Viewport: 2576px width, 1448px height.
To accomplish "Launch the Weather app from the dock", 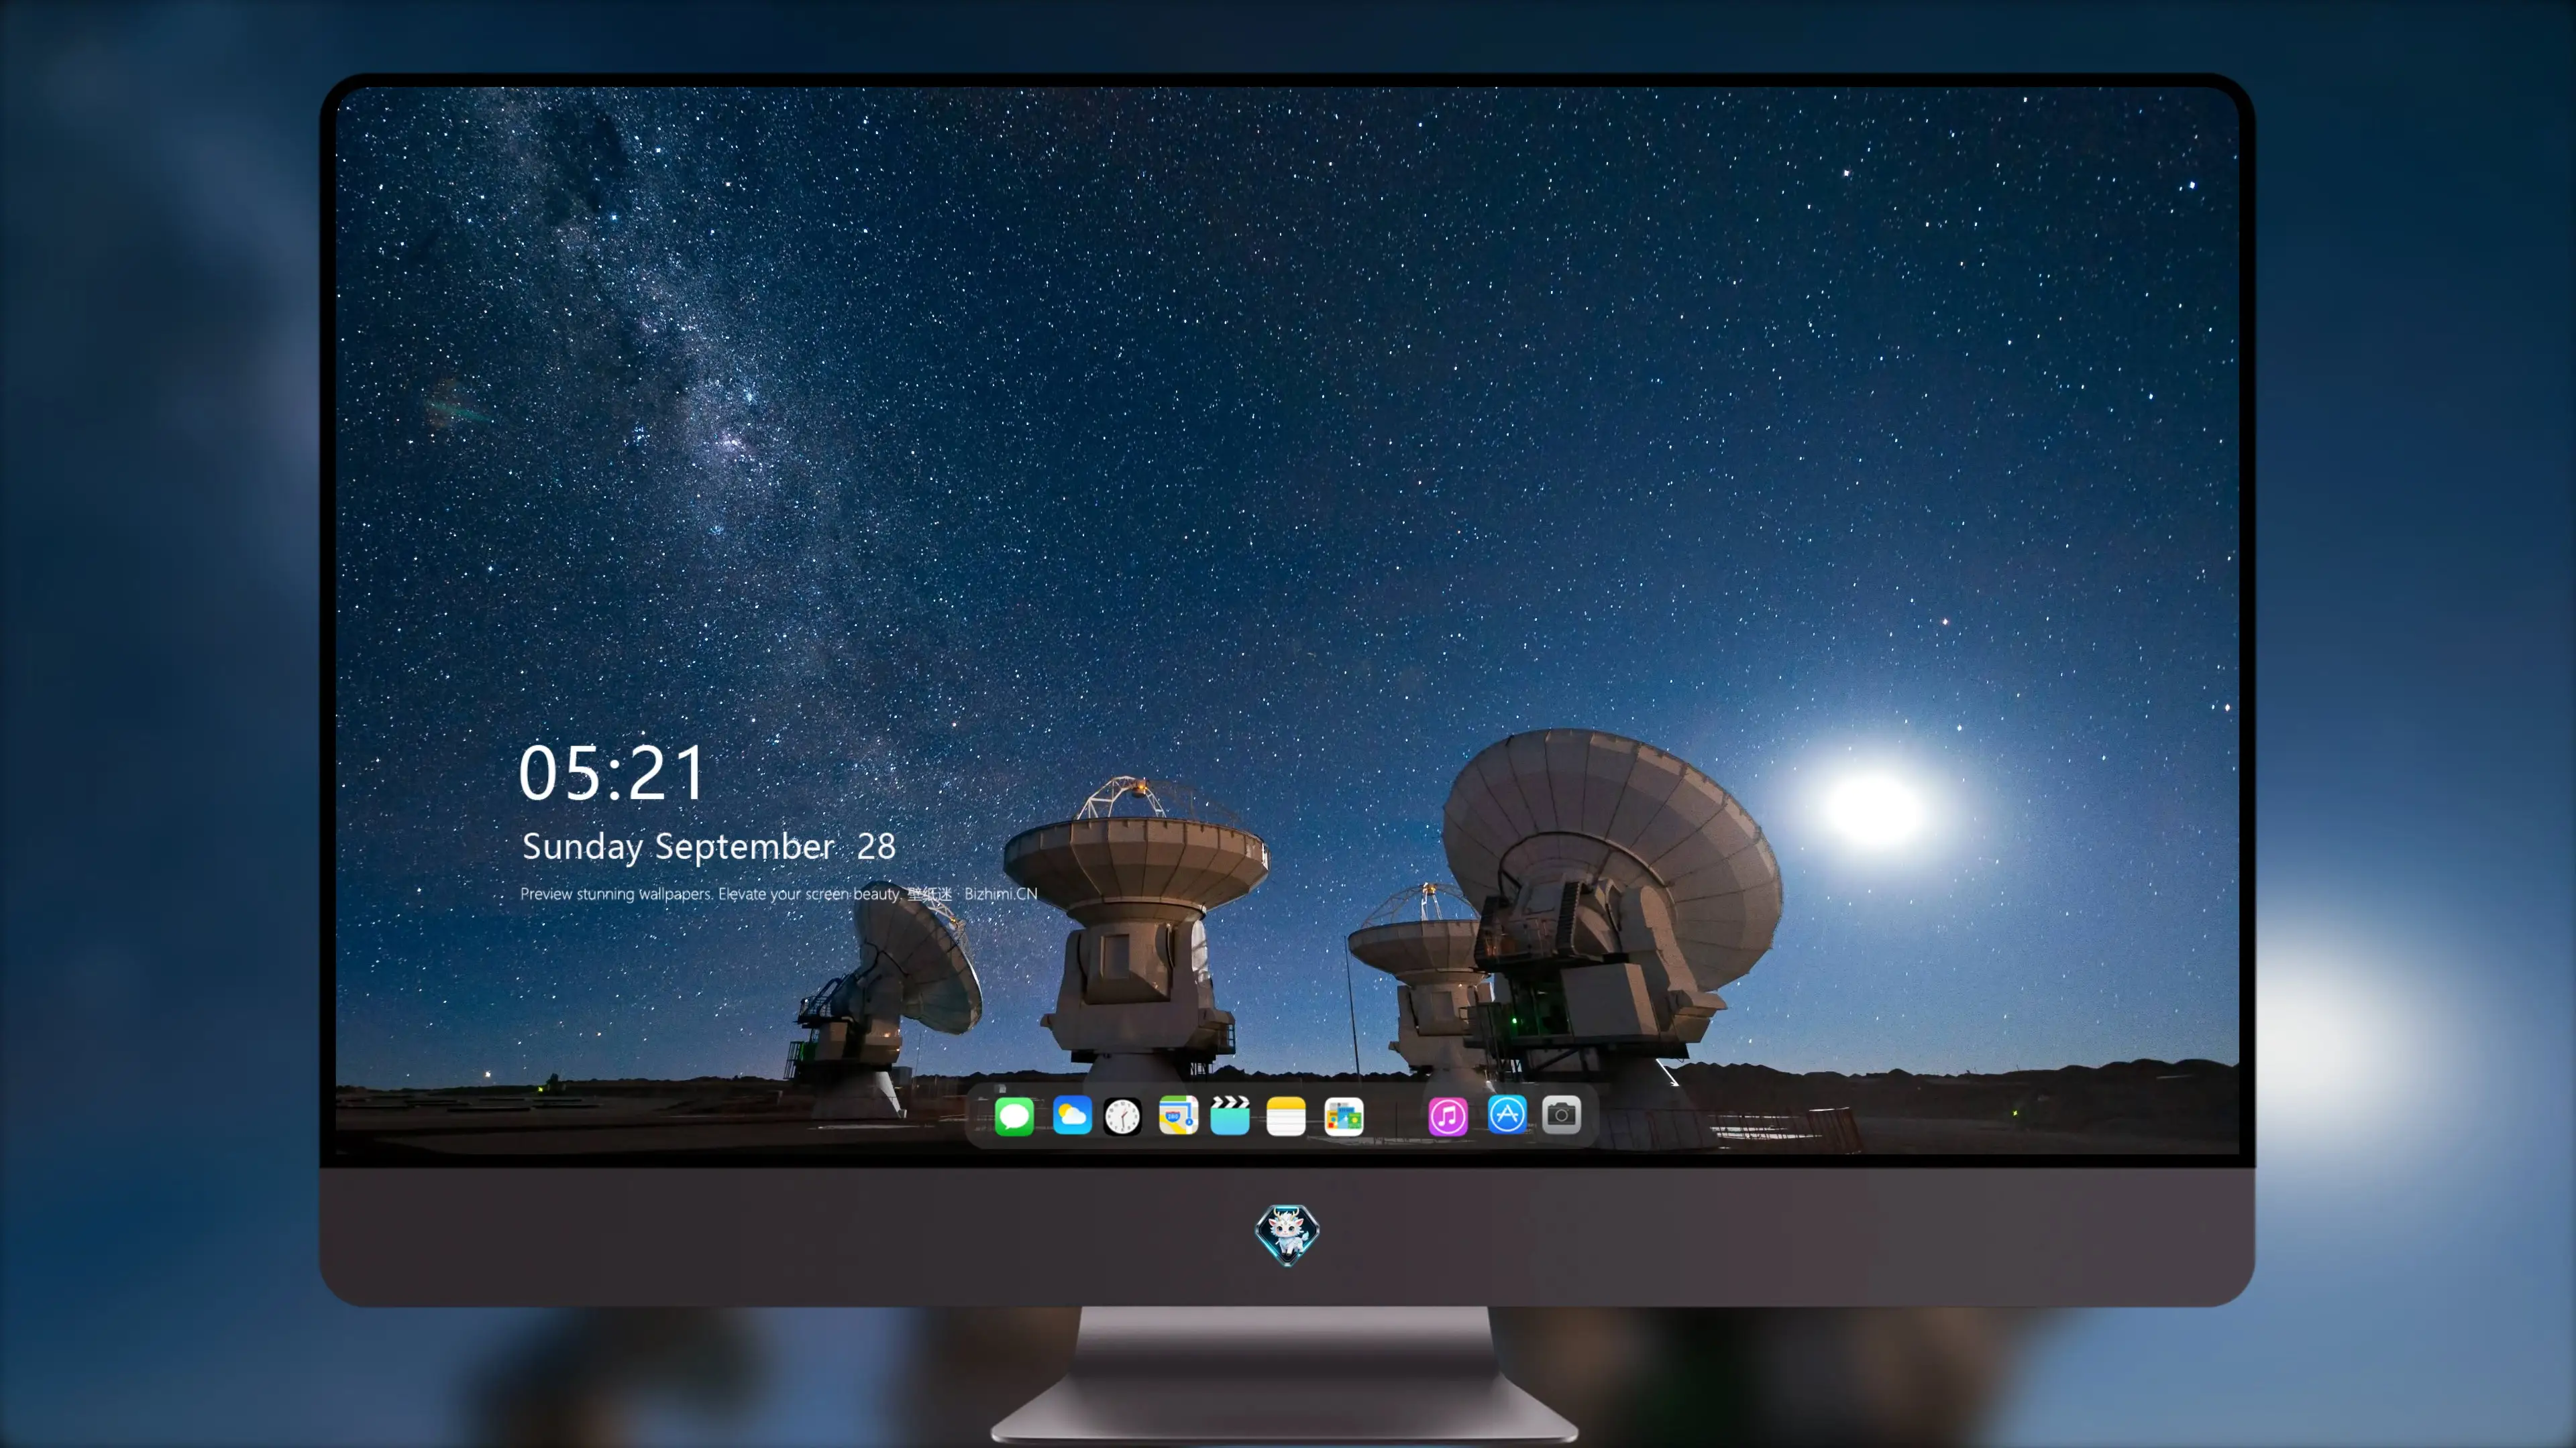I will [1072, 1115].
